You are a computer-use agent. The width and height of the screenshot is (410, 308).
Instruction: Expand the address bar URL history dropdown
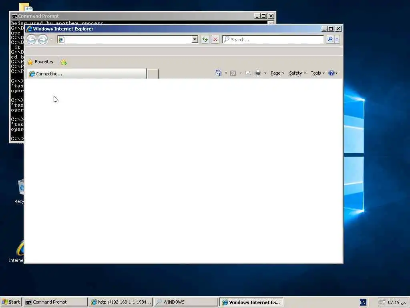[x=195, y=40]
